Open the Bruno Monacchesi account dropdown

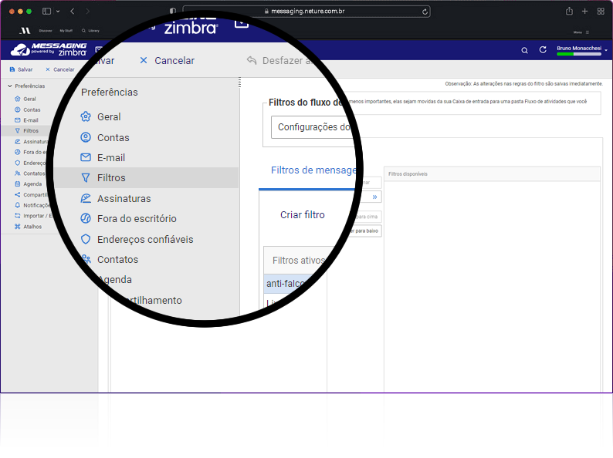coord(582,49)
